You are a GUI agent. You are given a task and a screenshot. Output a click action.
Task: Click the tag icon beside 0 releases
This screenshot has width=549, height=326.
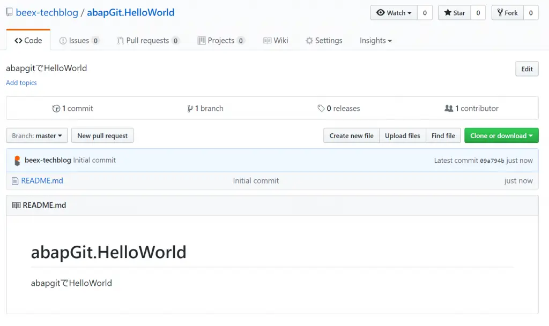(321, 108)
